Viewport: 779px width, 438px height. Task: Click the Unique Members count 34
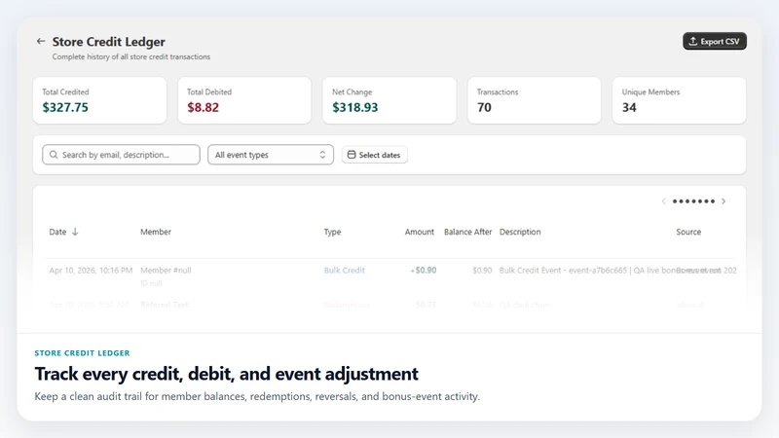tap(629, 107)
